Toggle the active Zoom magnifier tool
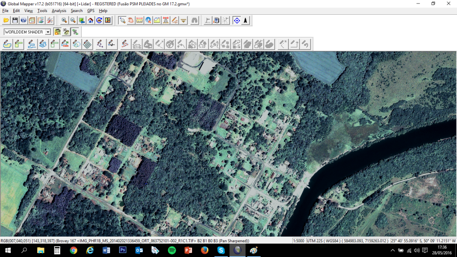The width and height of the screenshot is (457, 257). point(122,21)
